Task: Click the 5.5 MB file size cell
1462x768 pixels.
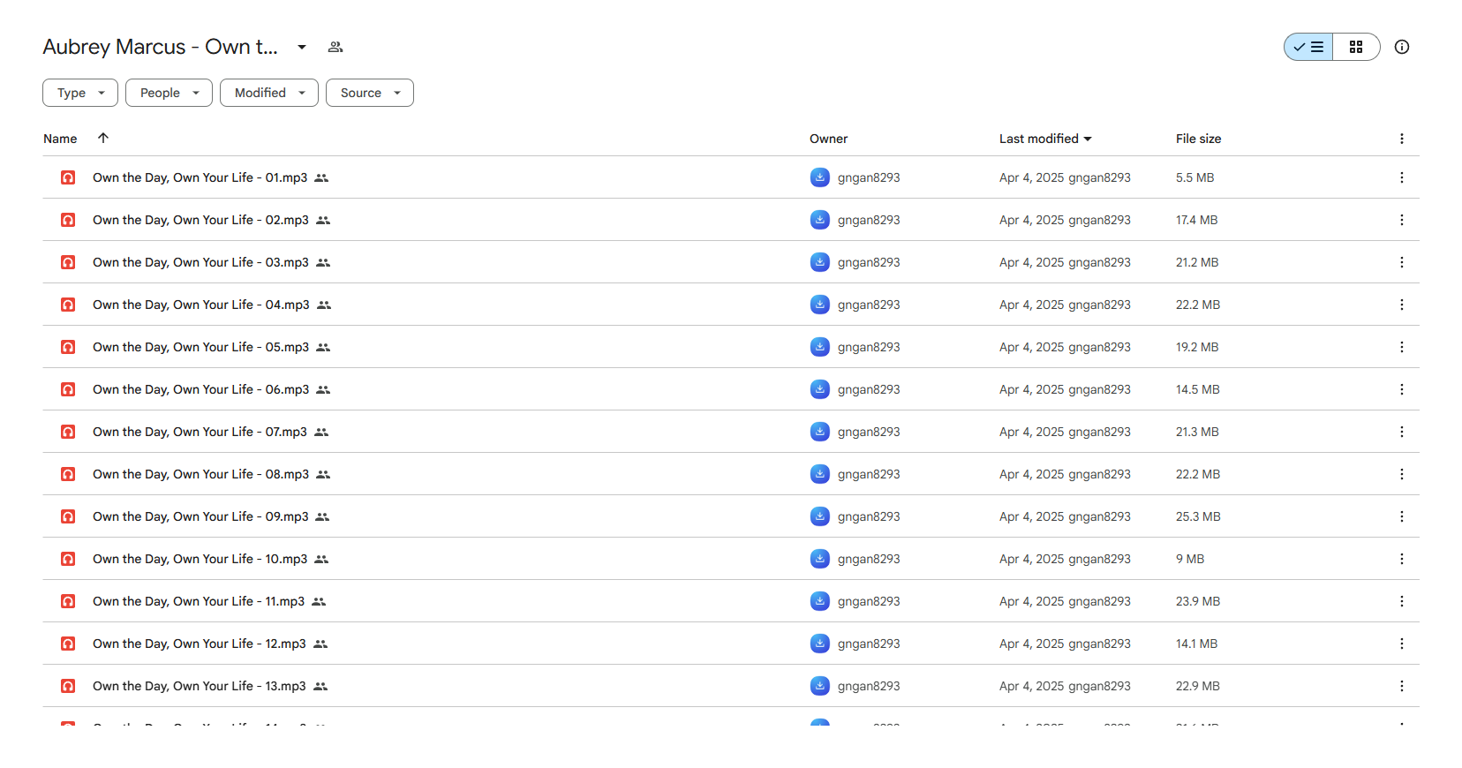Action: [x=1194, y=177]
